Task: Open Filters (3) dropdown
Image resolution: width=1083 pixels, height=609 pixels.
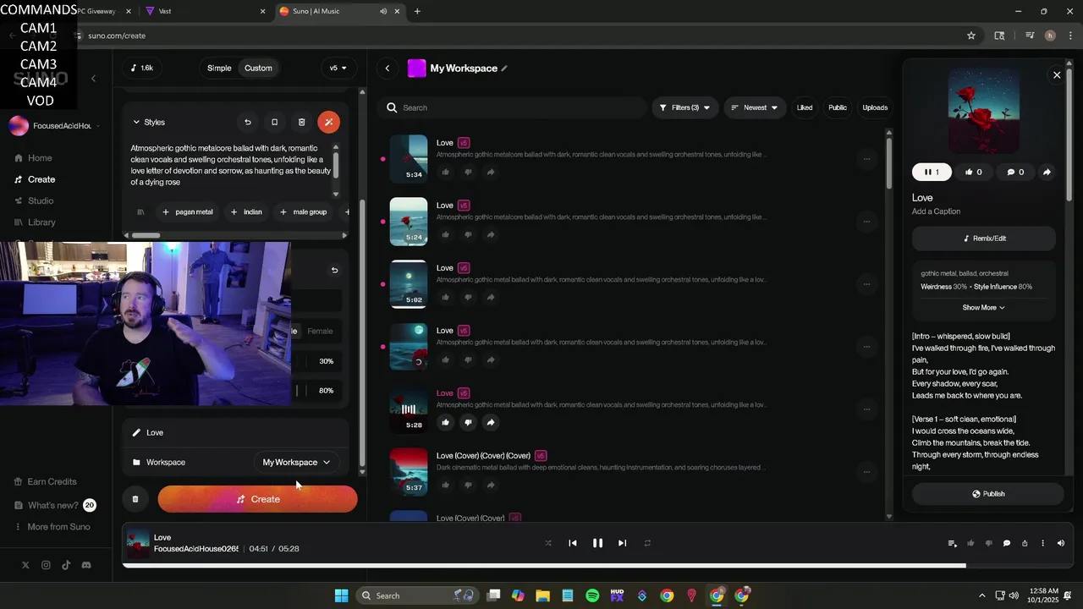Action: (684, 107)
